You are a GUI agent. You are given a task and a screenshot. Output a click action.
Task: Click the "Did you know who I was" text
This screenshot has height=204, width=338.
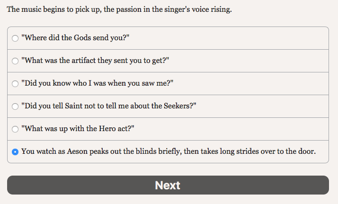click(x=98, y=83)
